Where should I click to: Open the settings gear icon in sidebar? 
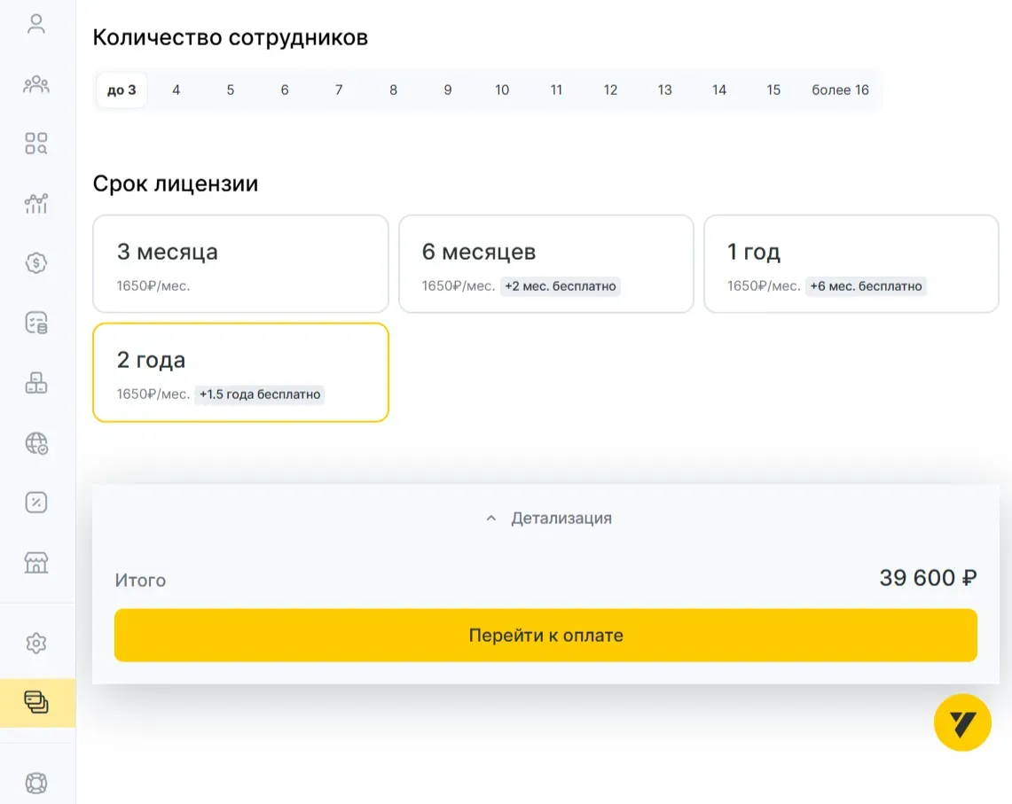tap(36, 643)
